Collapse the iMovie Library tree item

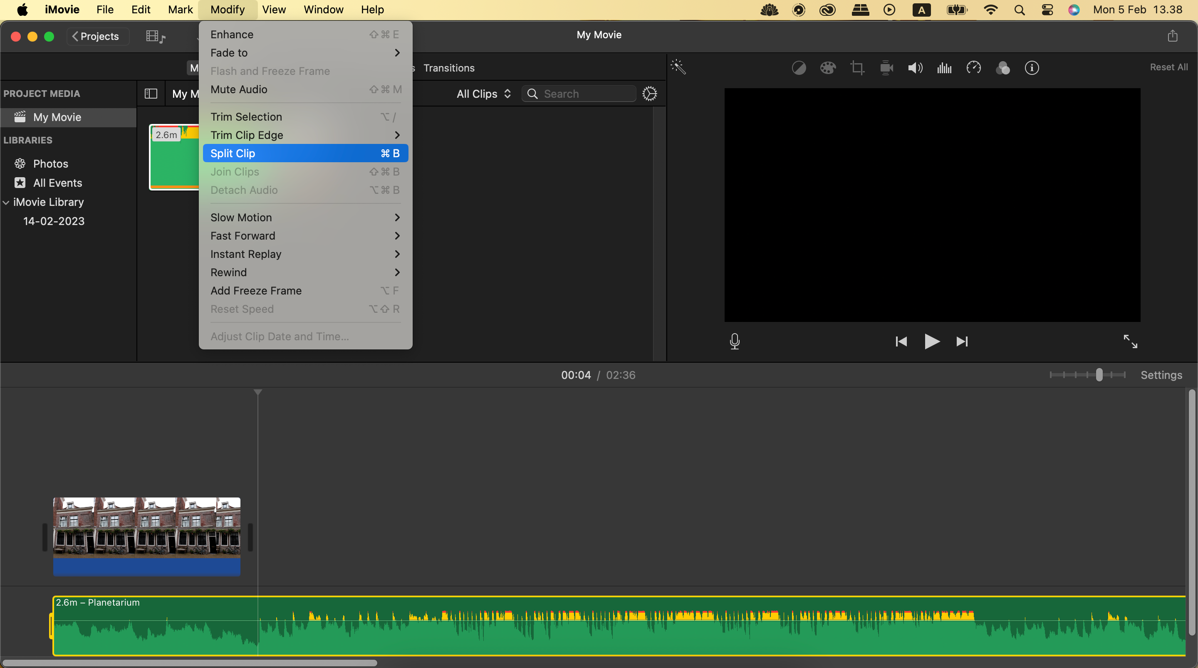tap(5, 202)
